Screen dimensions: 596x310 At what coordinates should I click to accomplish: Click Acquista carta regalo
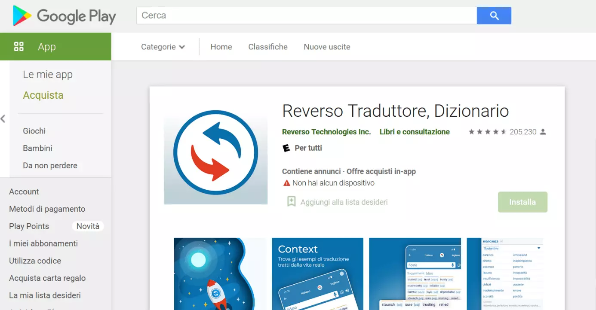[x=47, y=278]
